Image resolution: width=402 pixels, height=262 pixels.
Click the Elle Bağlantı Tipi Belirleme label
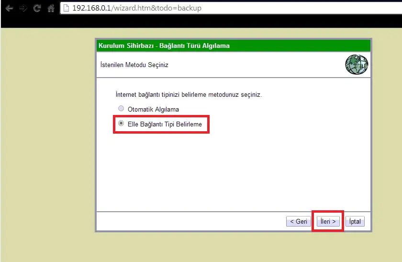coord(165,124)
